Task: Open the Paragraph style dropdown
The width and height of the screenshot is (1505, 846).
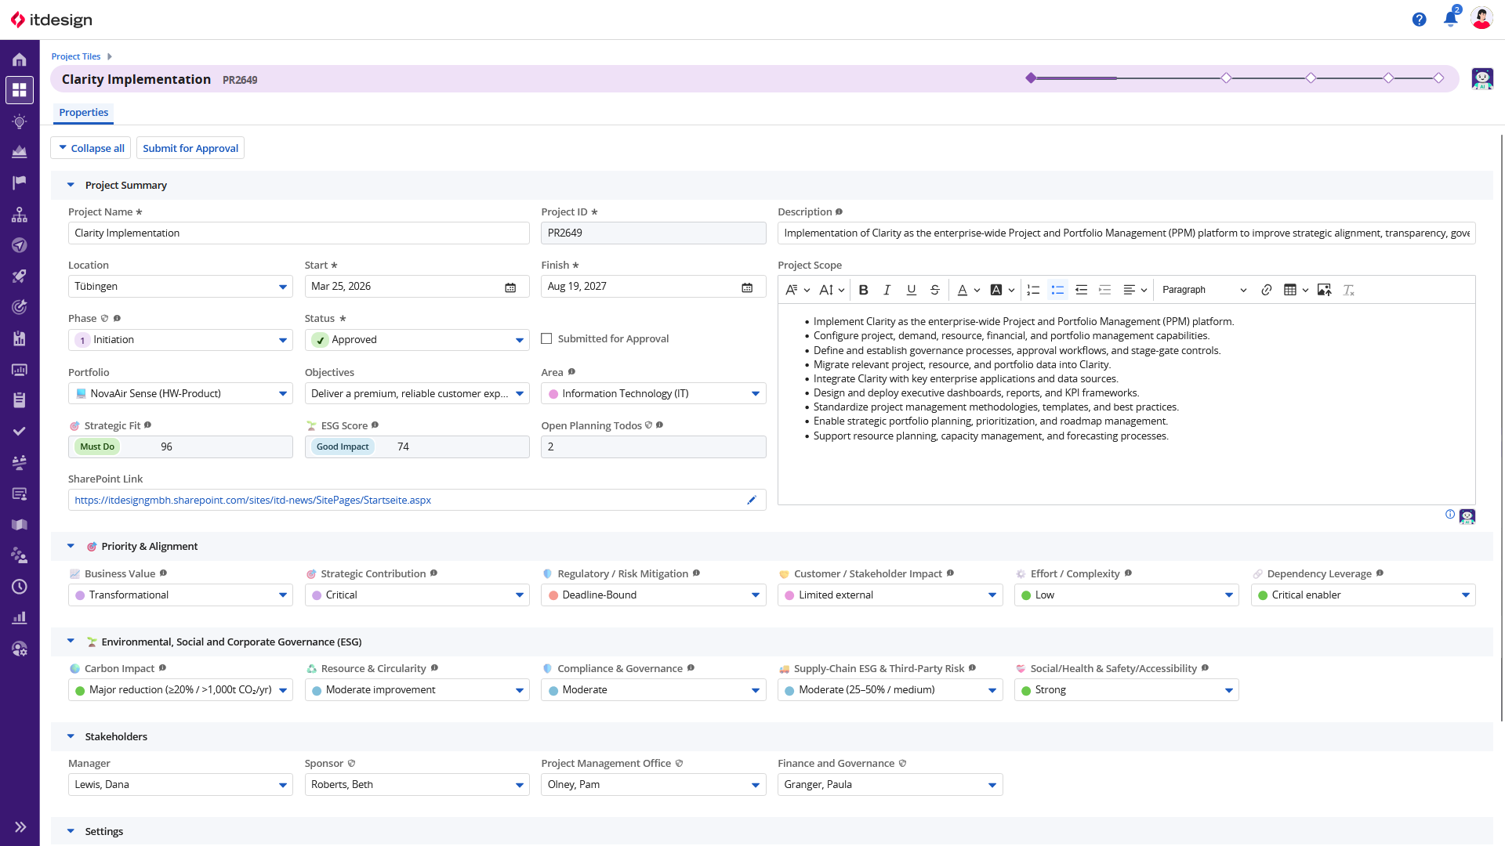Action: [1204, 290]
